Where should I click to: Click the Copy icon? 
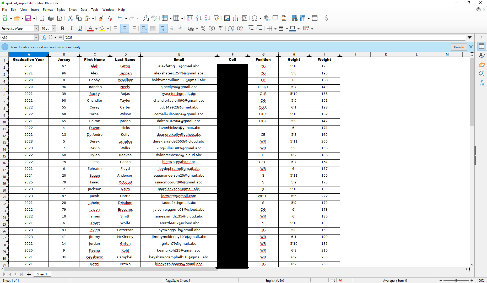click(x=79, y=18)
